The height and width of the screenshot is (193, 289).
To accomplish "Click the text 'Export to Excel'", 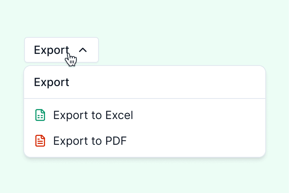I will [93, 115].
